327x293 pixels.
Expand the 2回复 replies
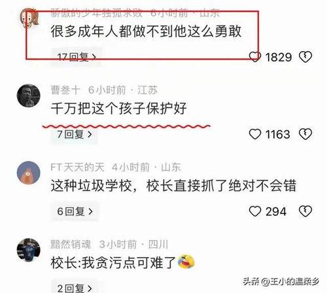74,288
